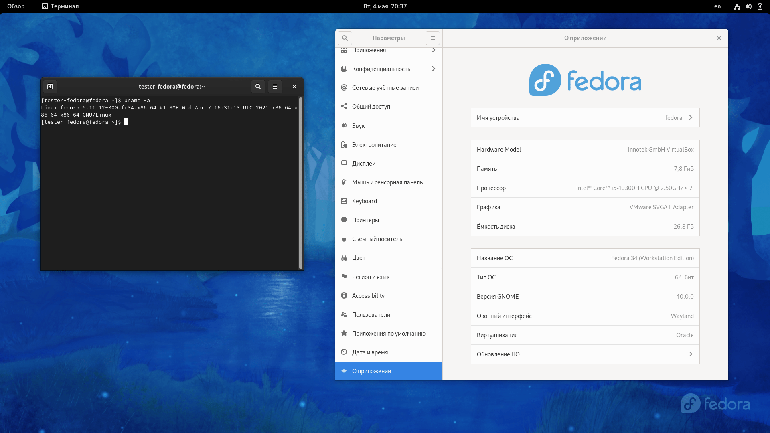
Task: Click the Settings search magnifier icon
Action: 344,38
